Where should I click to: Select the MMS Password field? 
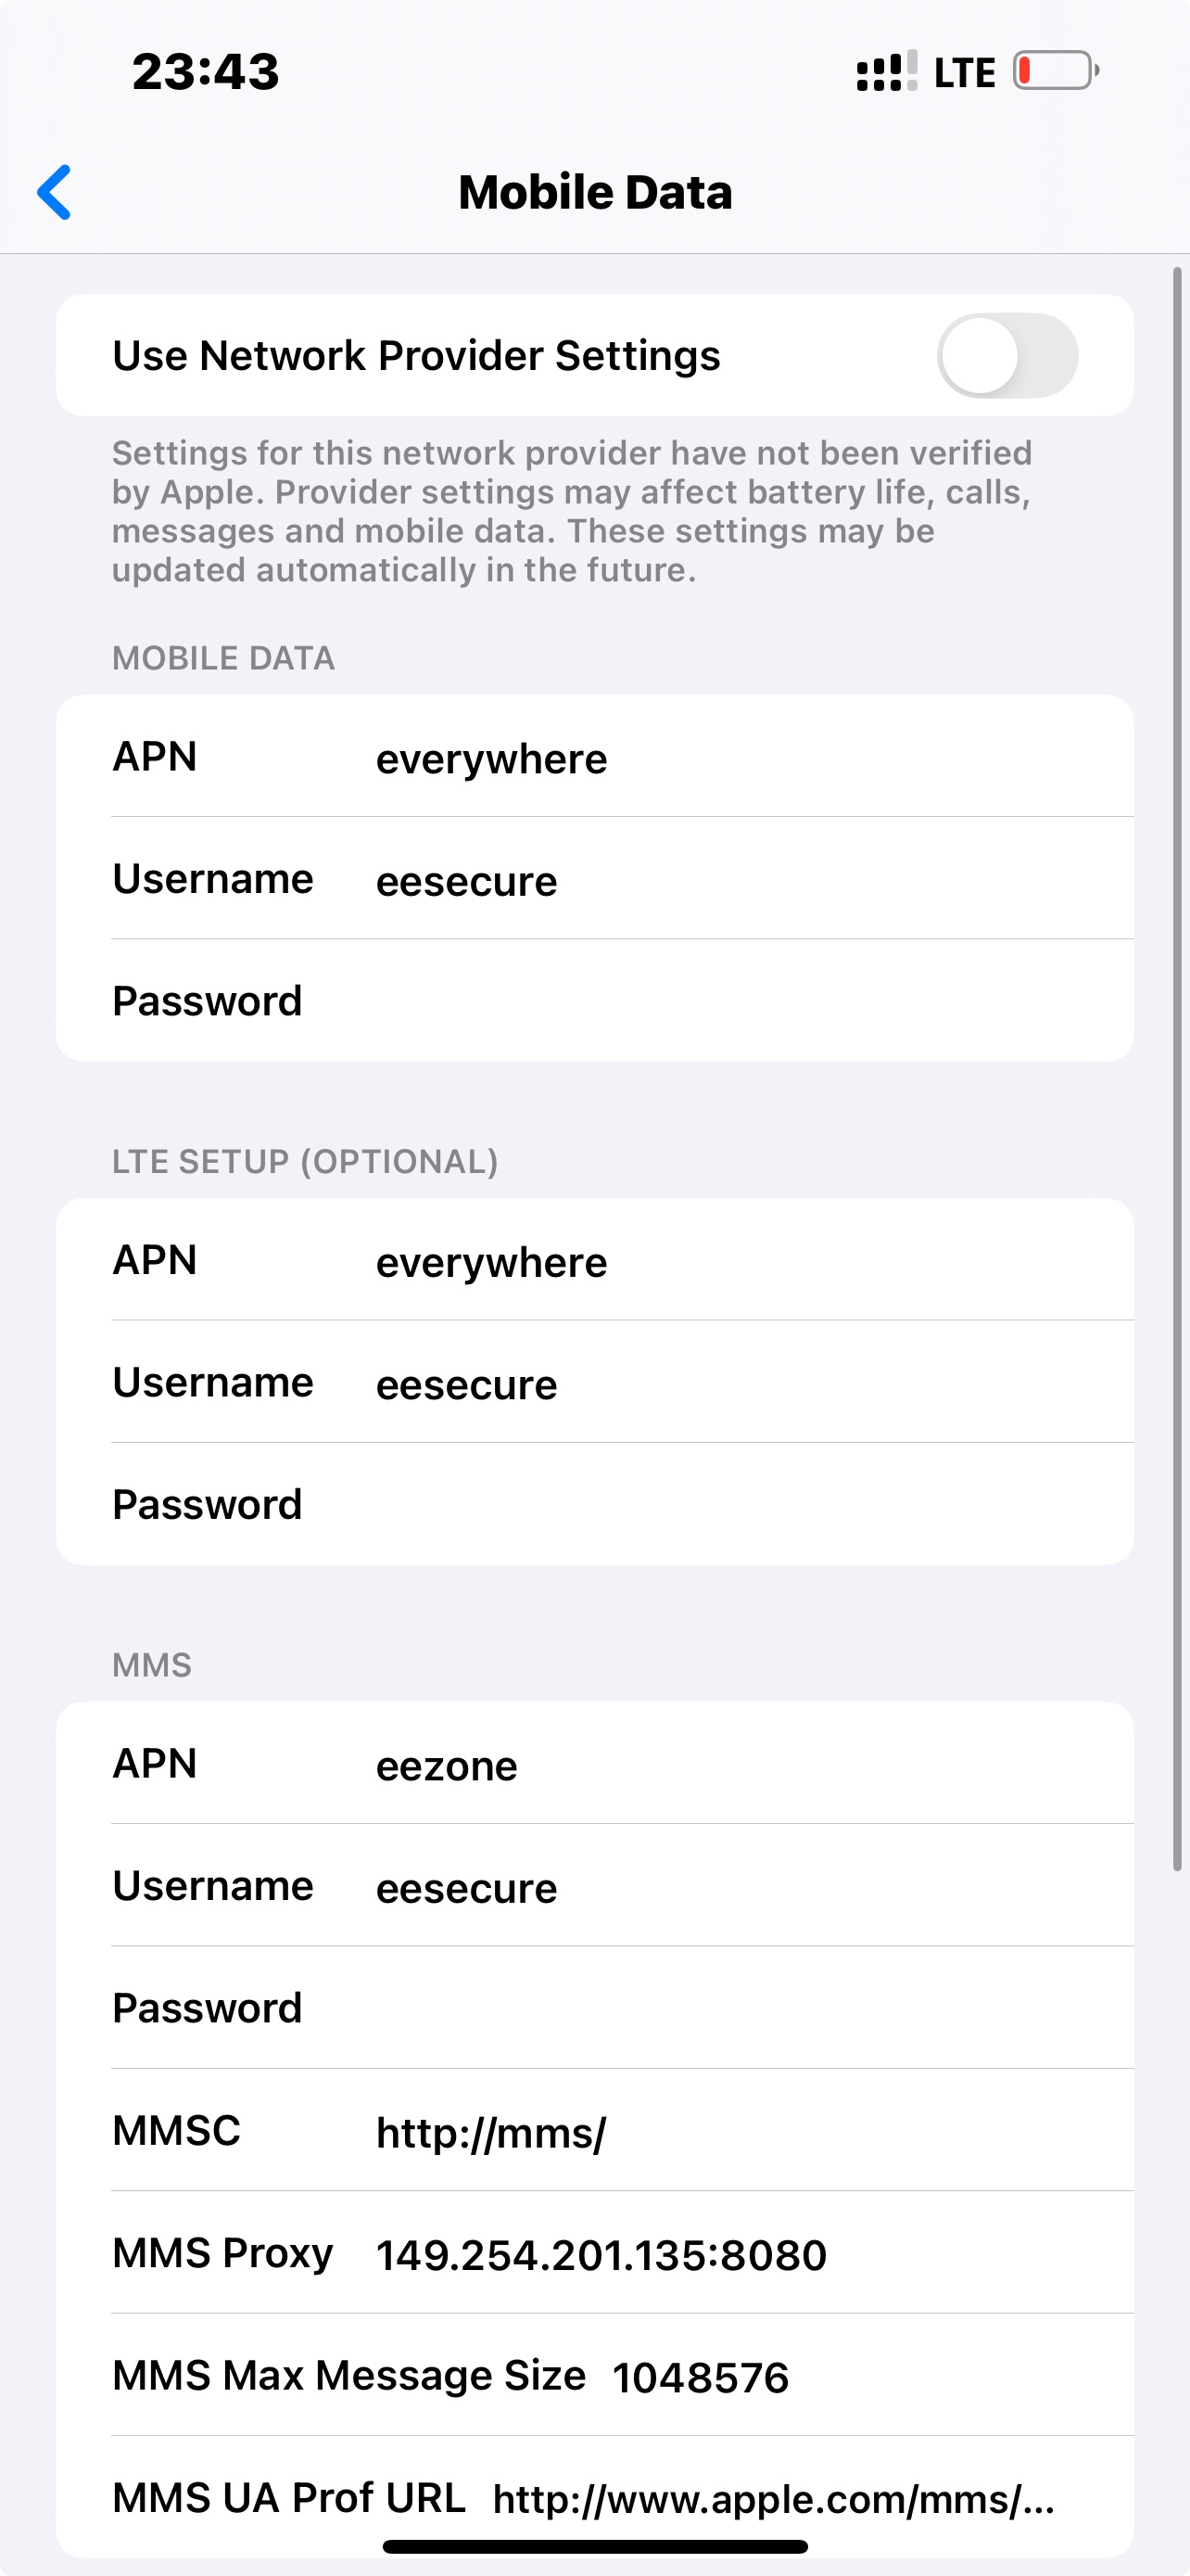tap(594, 2008)
